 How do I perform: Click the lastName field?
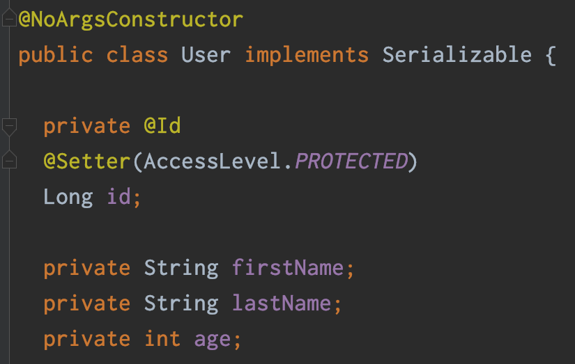tap(282, 303)
